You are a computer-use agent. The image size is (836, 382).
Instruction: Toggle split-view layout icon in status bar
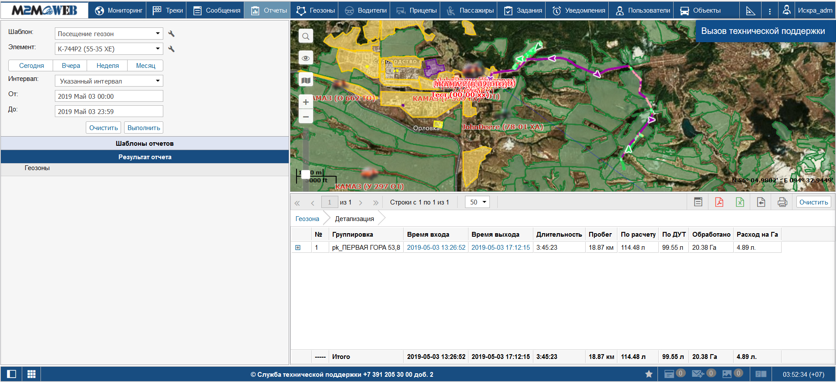click(761, 374)
